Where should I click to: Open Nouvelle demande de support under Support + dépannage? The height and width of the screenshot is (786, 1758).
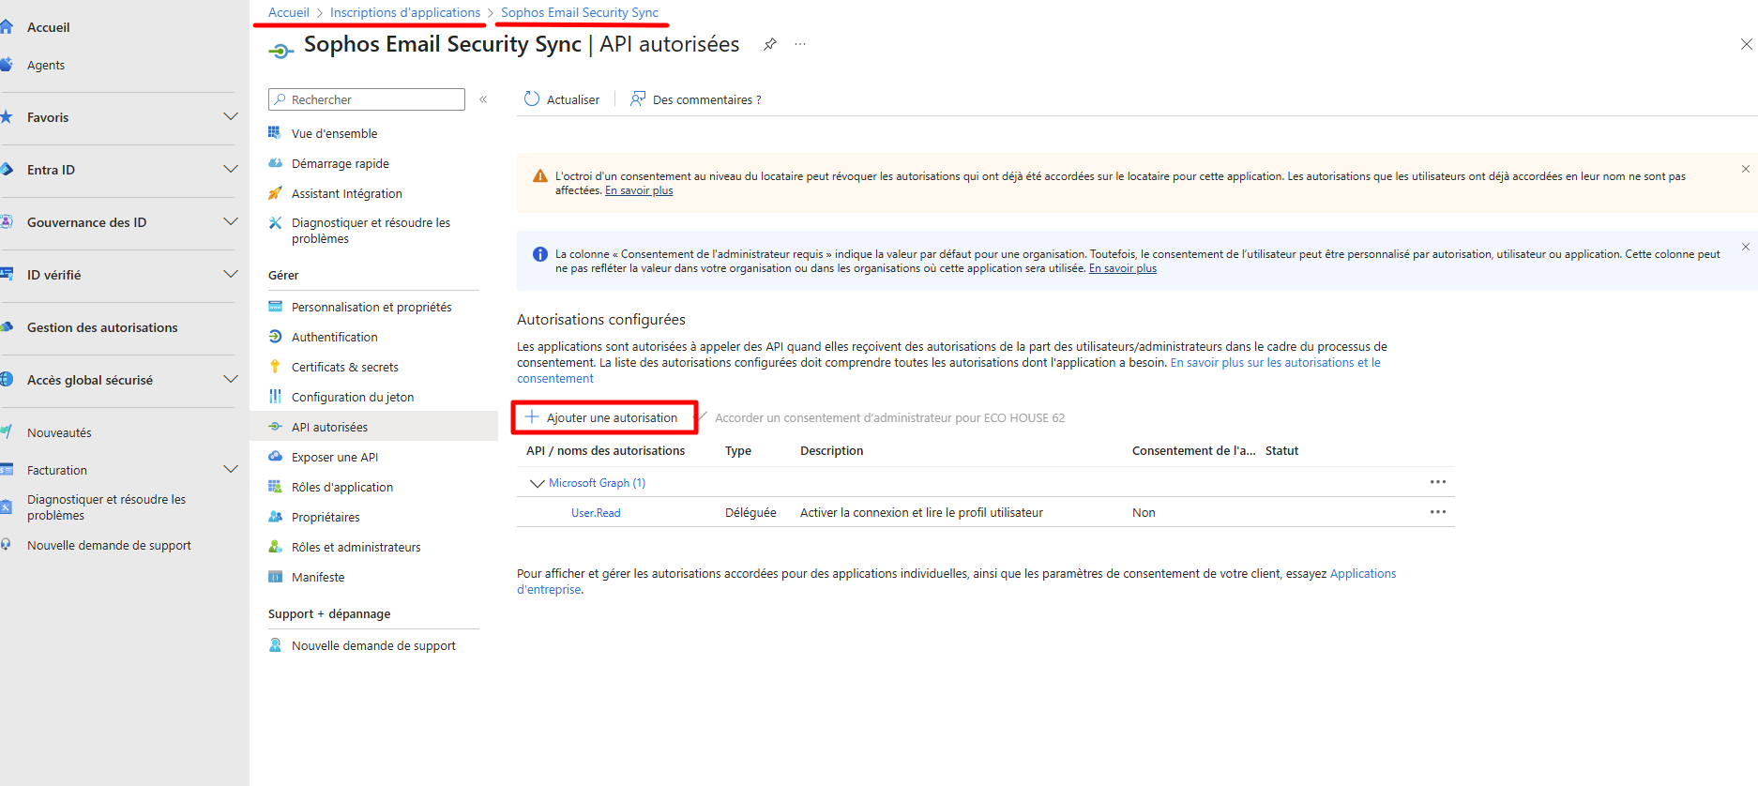[373, 645]
